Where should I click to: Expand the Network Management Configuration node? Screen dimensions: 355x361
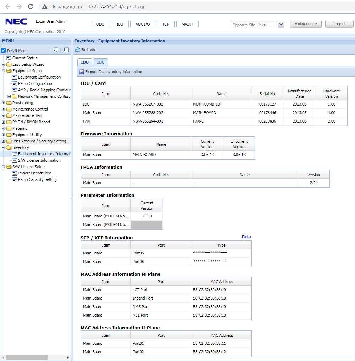9,96
